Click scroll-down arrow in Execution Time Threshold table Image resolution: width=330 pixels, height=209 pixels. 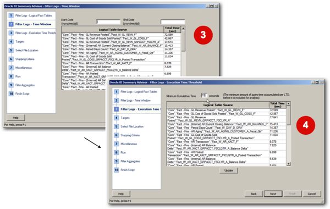pyautogui.click(x=289, y=164)
